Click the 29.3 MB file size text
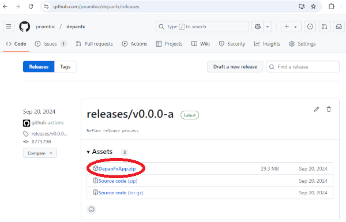 point(270,169)
